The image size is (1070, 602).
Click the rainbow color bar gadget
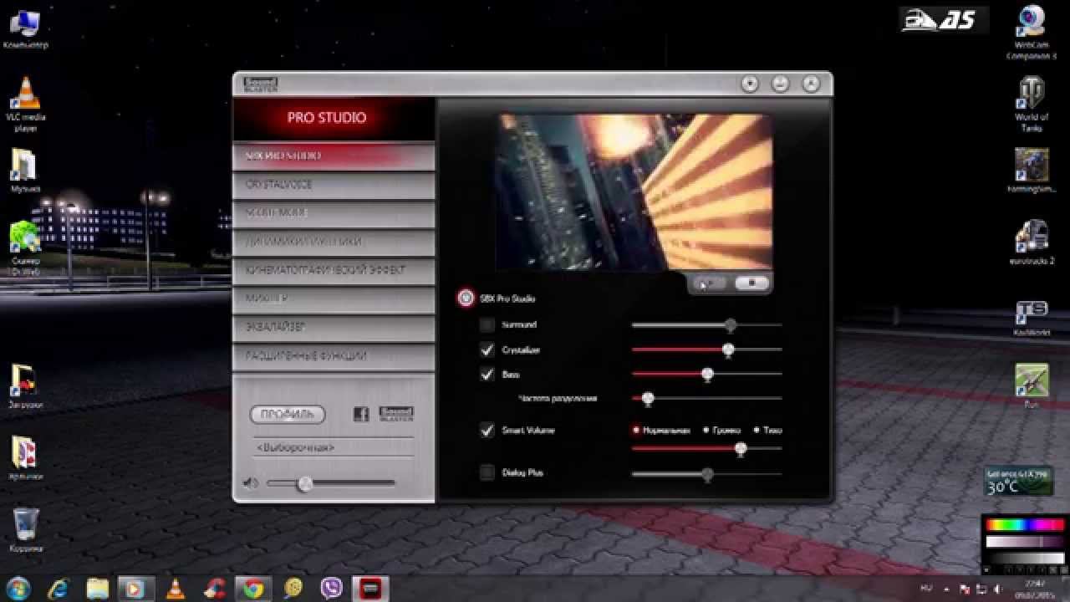pos(1024,525)
